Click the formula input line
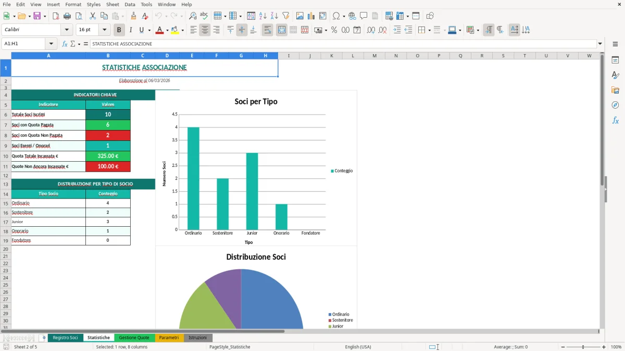Screen dimensions: 625x351 click(343, 44)
